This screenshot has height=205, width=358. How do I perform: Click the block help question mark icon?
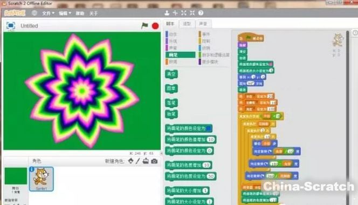coord(201,13)
